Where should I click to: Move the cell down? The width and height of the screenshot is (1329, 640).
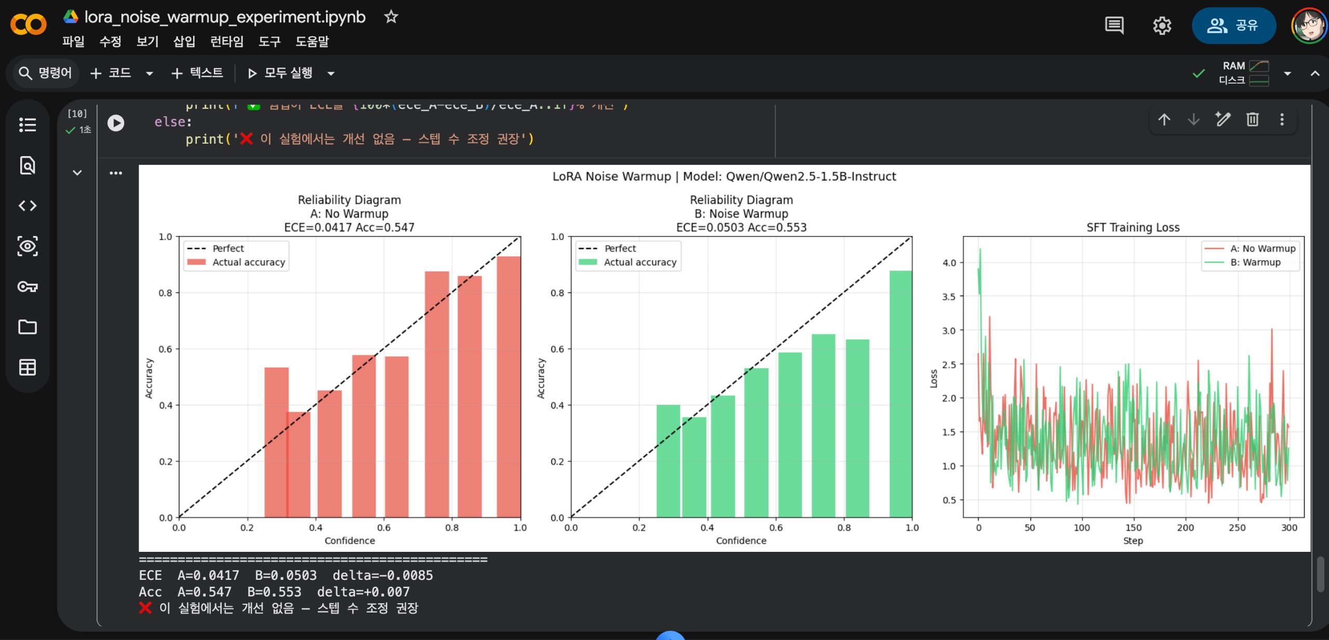click(1194, 120)
